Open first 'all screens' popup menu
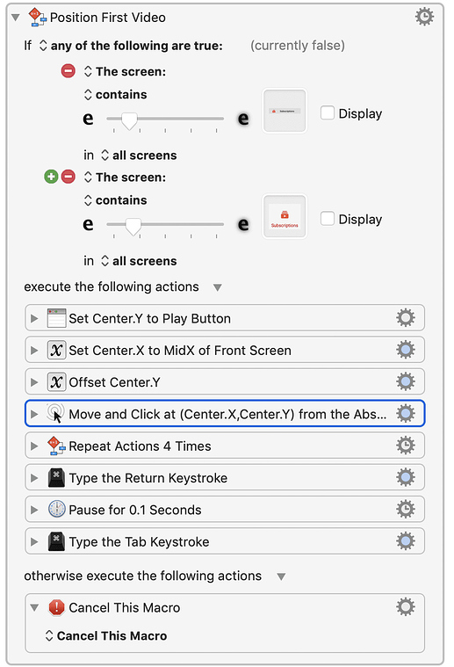This screenshot has width=454, height=667. 139,156
